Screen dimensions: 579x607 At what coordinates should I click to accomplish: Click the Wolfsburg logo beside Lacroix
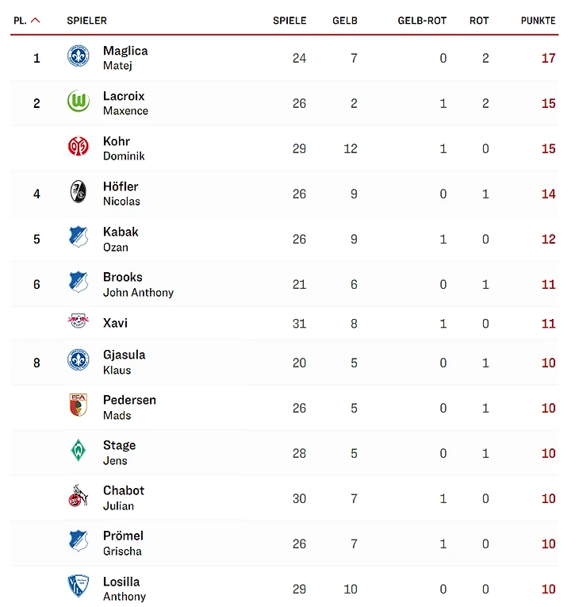tap(79, 102)
